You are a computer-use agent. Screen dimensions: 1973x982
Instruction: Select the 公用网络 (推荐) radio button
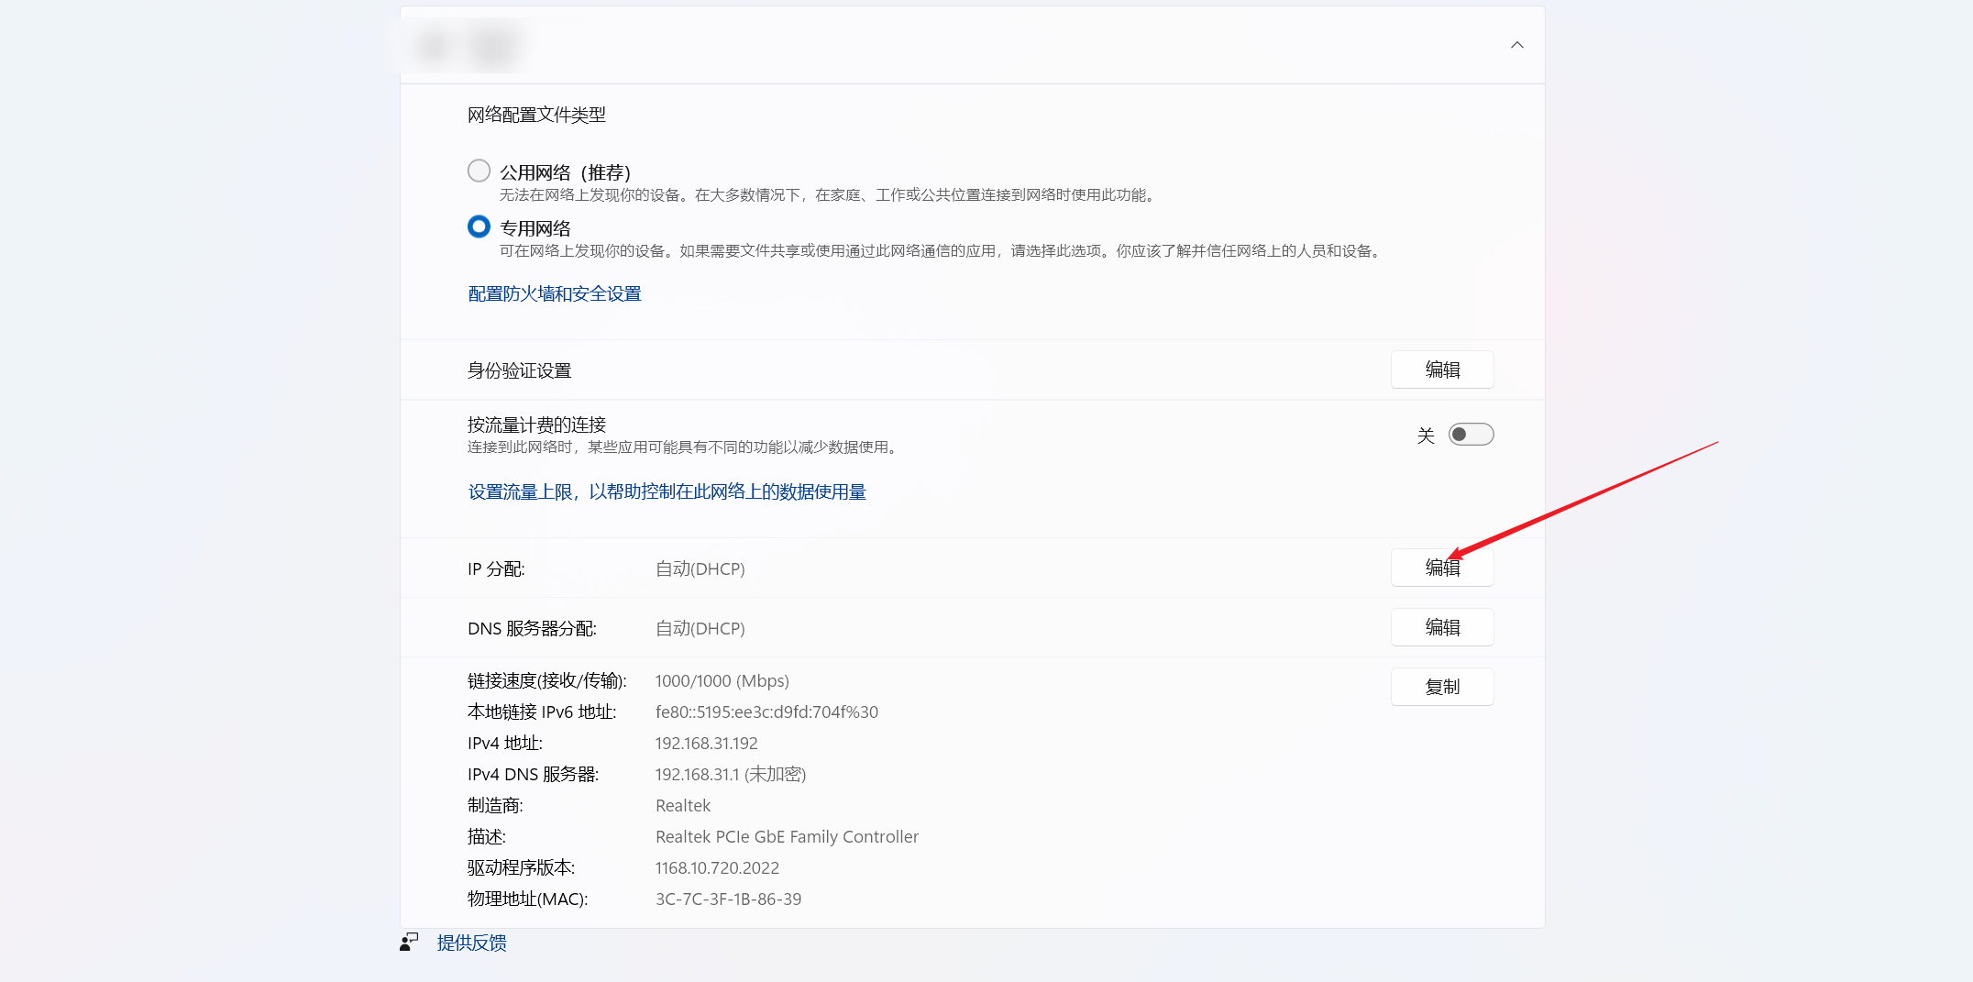tap(479, 171)
